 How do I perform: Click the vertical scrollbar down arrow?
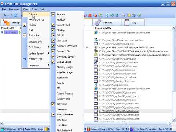(x=174, y=120)
